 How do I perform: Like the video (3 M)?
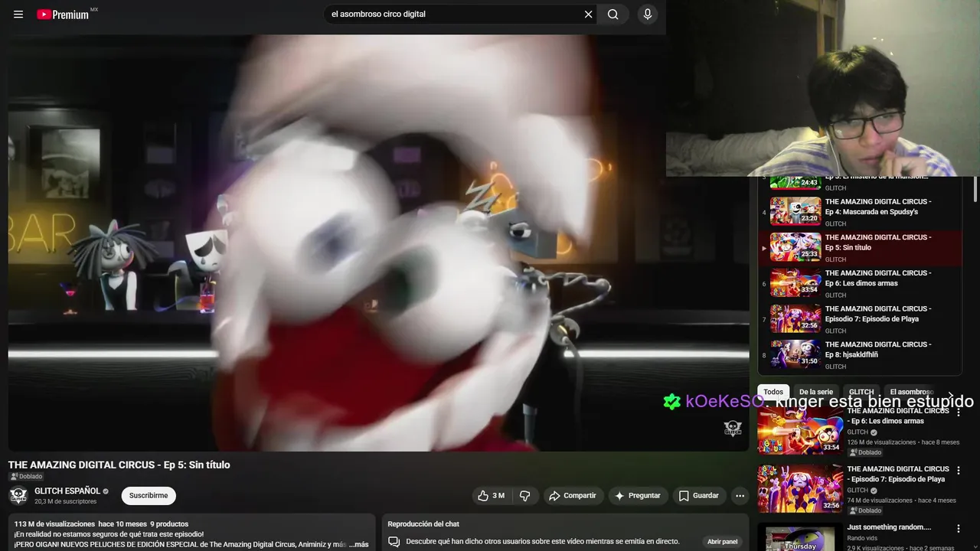[492, 496]
